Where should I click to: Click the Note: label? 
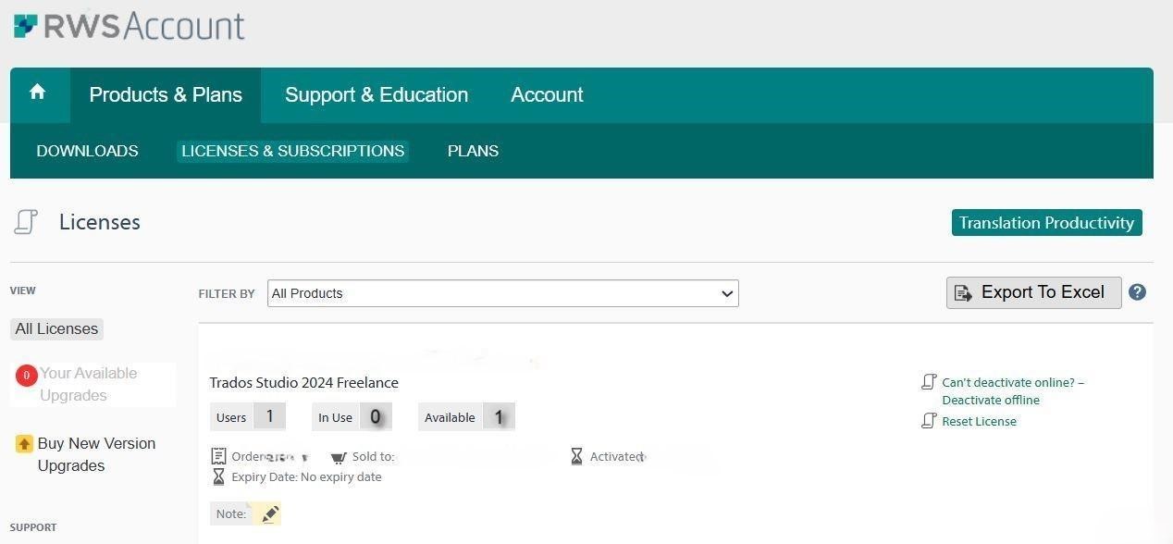[x=231, y=513]
